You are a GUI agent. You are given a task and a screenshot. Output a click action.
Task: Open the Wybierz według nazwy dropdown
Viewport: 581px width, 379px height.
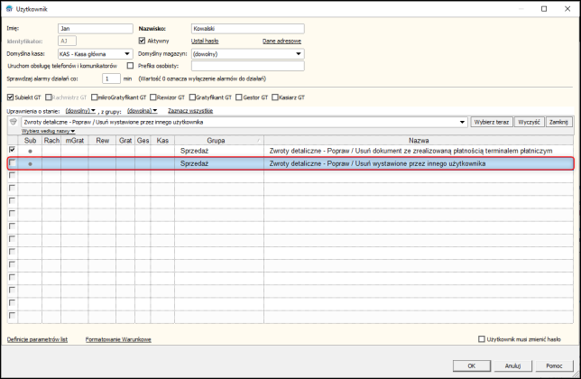(x=48, y=131)
